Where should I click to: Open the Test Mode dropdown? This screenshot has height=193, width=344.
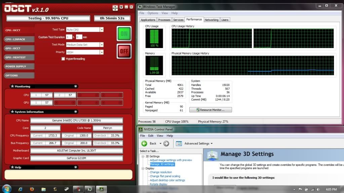(102, 45)
